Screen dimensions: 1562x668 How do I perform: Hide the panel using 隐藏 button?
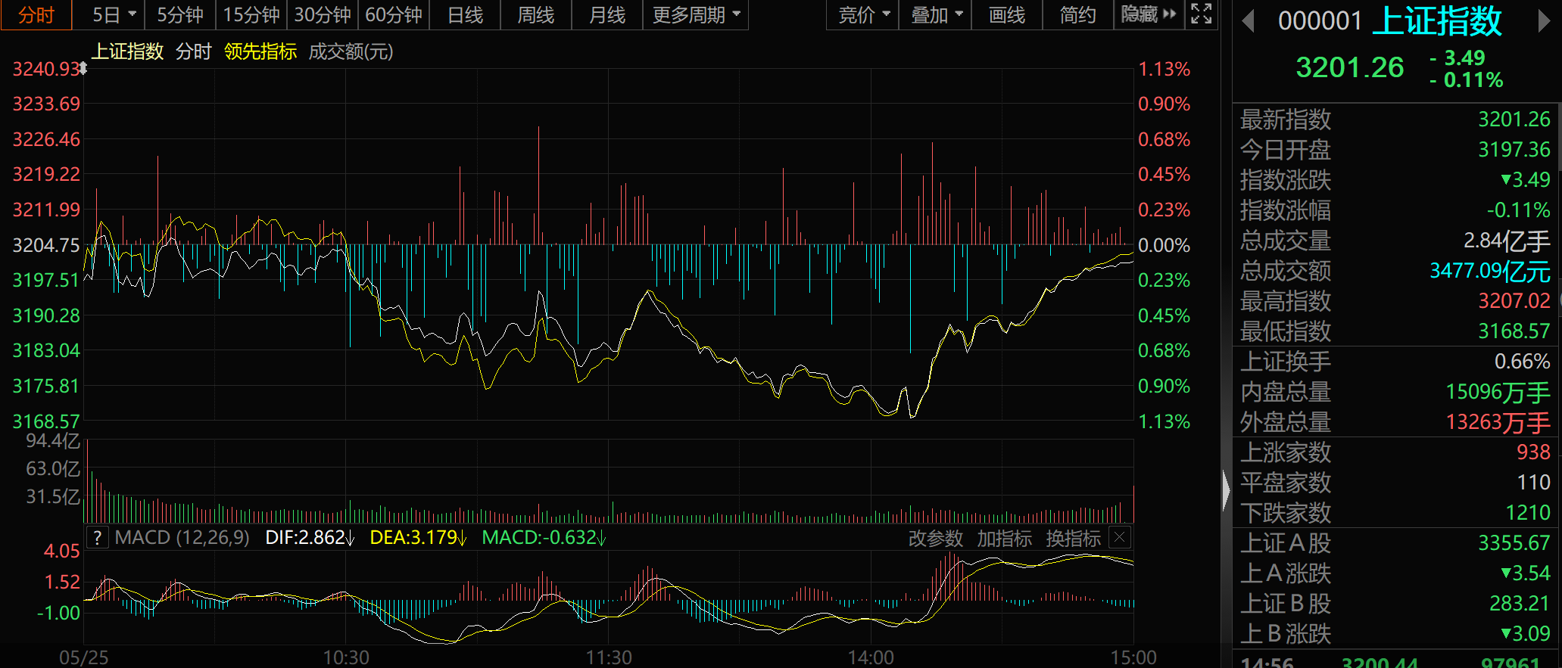[x=1148, y=14]
